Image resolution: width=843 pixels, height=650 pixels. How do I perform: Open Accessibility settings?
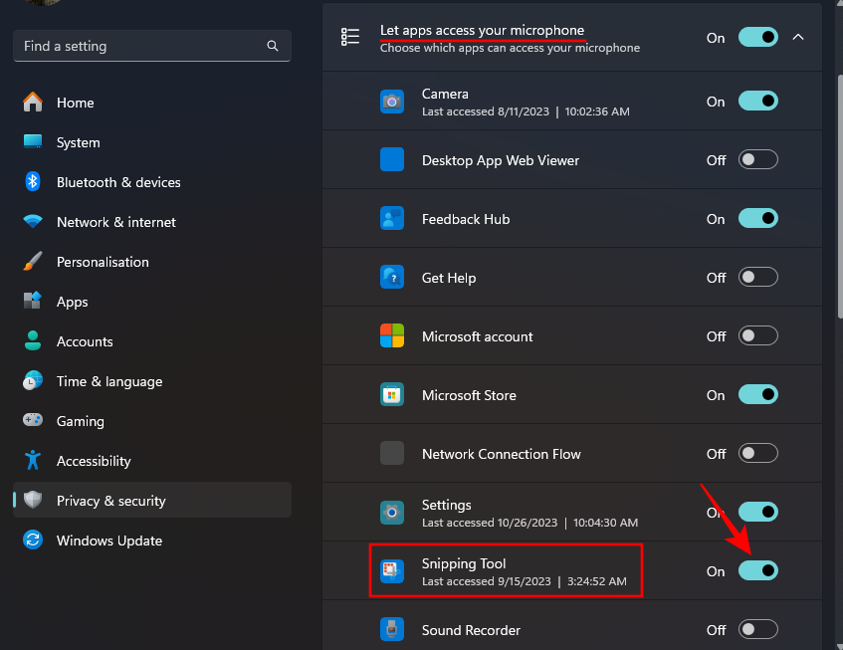pyautogui.click(x=152, y=460)
